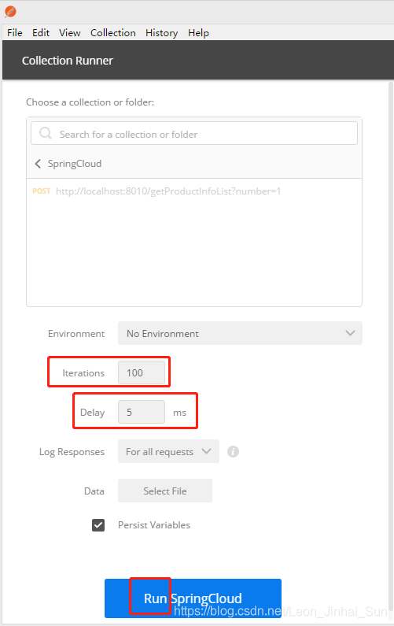The height and width of the screenshot is (626, 394).
Task: Click the Environment label
Action: click(x=76, y=333)
